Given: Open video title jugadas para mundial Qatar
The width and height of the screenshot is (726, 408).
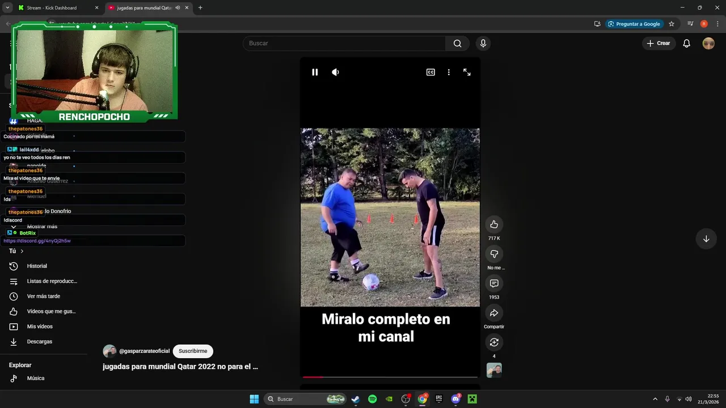Looking at the screenshot, I should coord(180,367).
